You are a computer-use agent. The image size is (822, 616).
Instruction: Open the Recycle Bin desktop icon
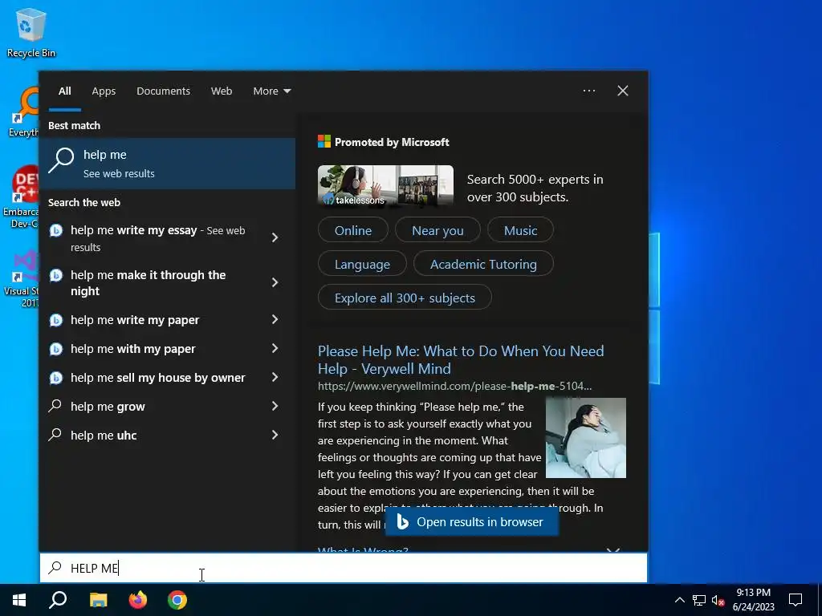31,32
